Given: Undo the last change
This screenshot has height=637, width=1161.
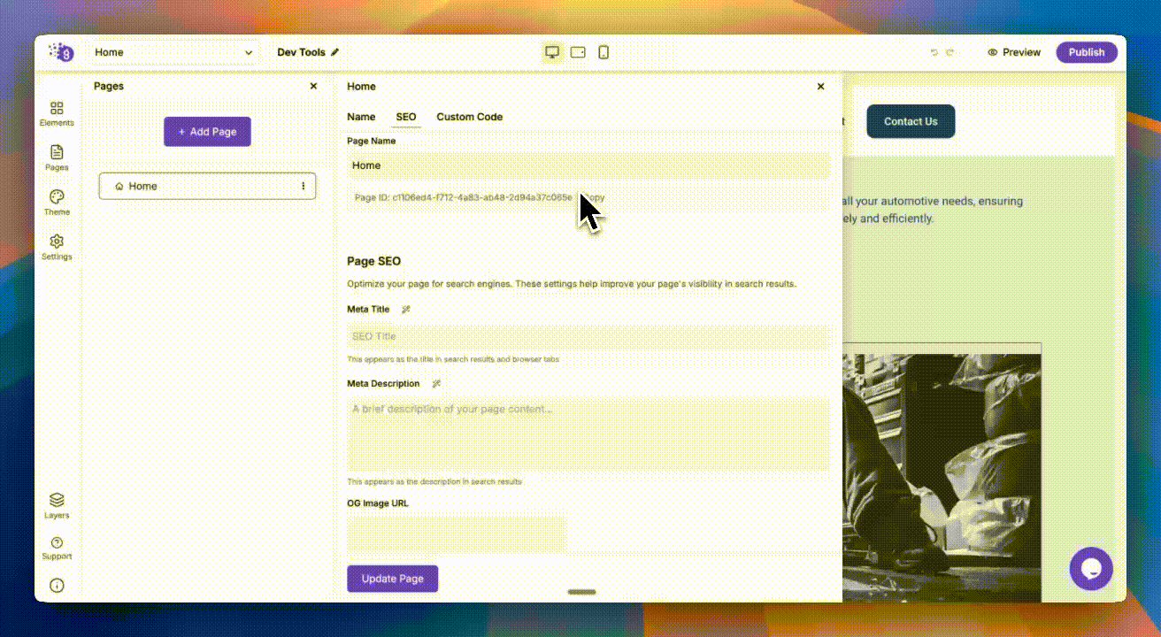Looking at the screenshot, I should click(x=934, y=52).
